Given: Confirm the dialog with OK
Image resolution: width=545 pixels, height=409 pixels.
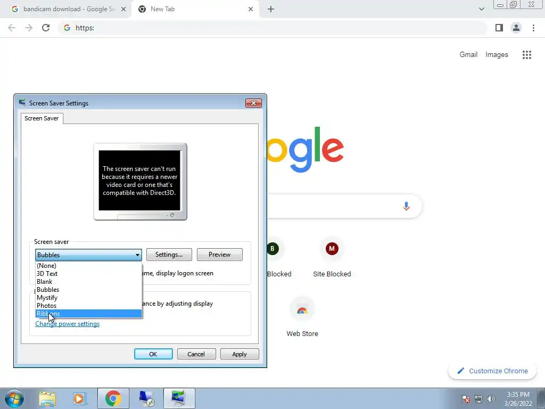Looking at the screenshot, I should [x=153, y=354].
